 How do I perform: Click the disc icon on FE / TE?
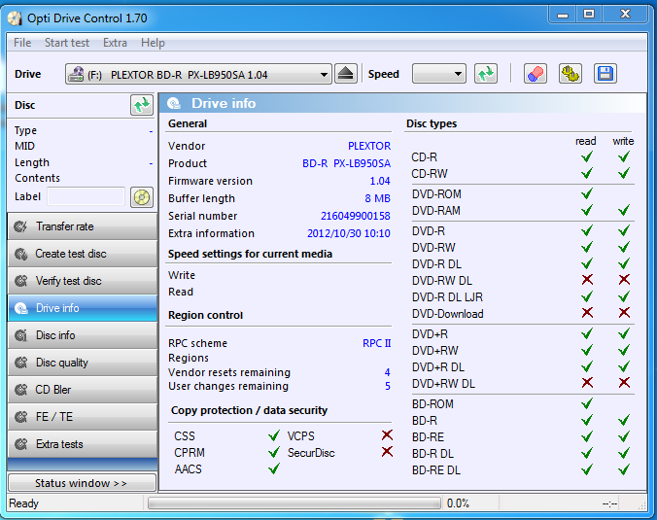coord(20,417)
